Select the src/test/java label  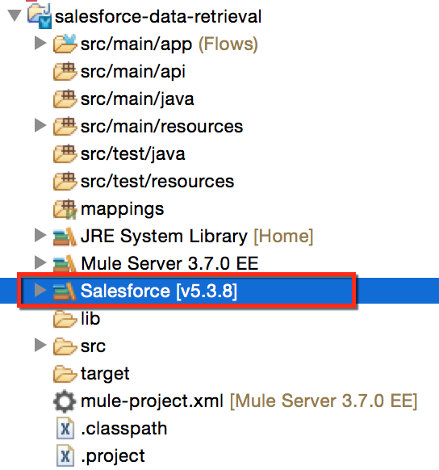tap(133, 154)
